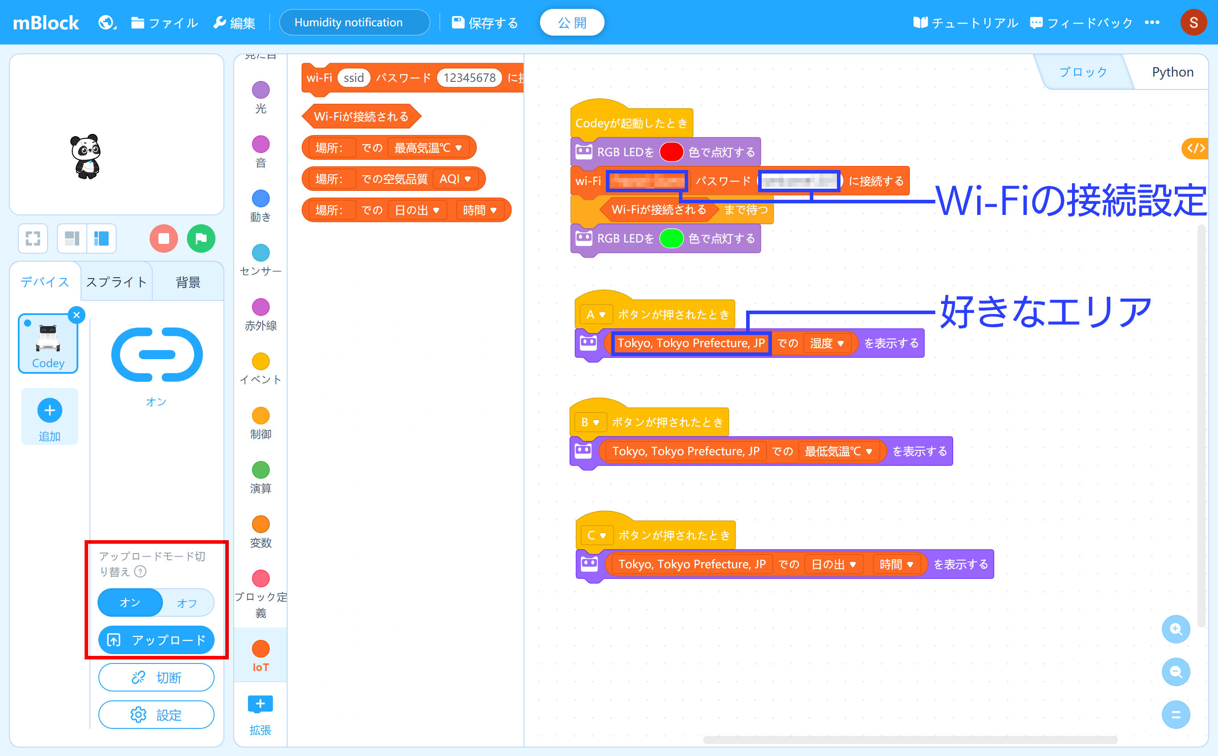Turn upload mode オフ
This screenshot has height=756, width=1218.
pos(187,603)
